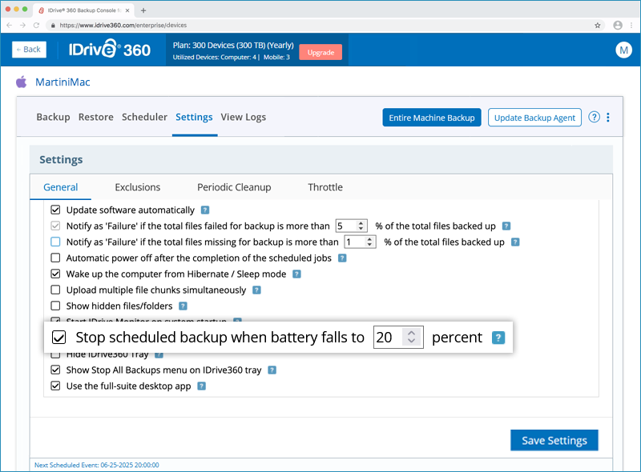Adjust missing files percent stepper arrows

369,242
